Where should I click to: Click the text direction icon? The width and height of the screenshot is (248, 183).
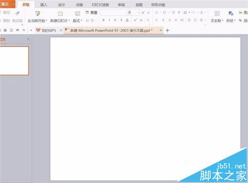click(x=201, y=12)
